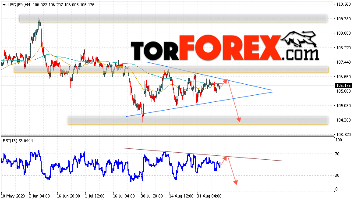The image size is (354, 201).
Task: Click the 30 Jul 20:00 time label
Action: (x=152, y=196)
